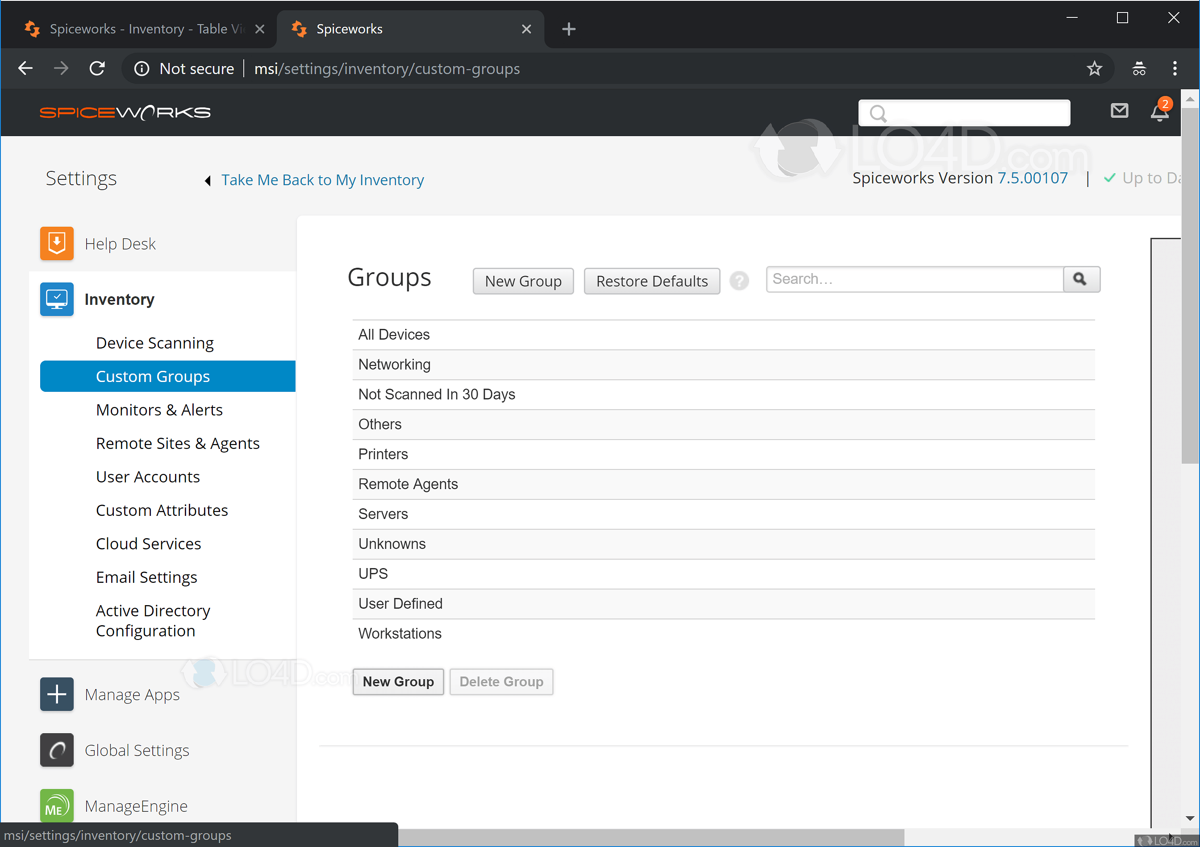Open the Help Desk section icon
This screenshot has width=1200, height=847.
(56, 243)
